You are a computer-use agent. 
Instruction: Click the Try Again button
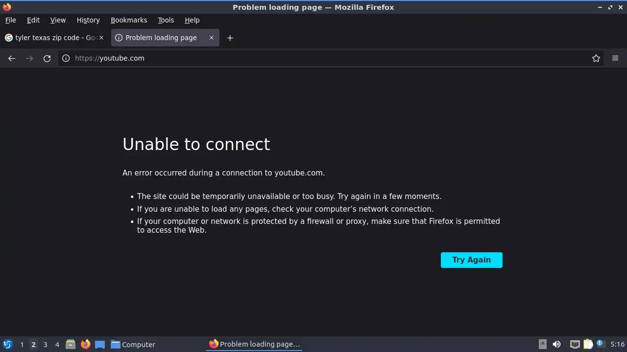pos(471,260)
